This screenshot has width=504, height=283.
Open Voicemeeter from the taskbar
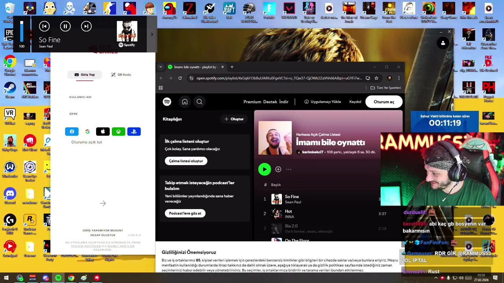pos(32,278)
